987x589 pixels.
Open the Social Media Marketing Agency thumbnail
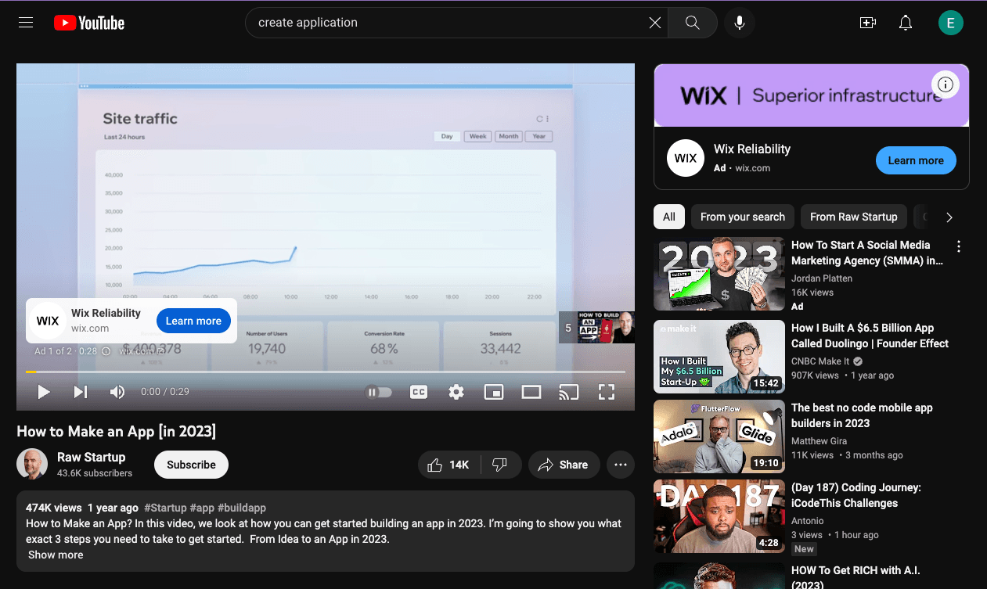tap(719, 274)
